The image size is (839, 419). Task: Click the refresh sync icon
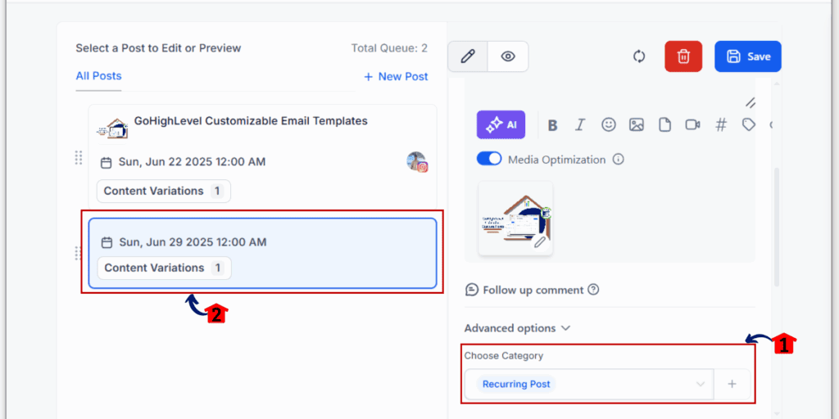(639, 56)
